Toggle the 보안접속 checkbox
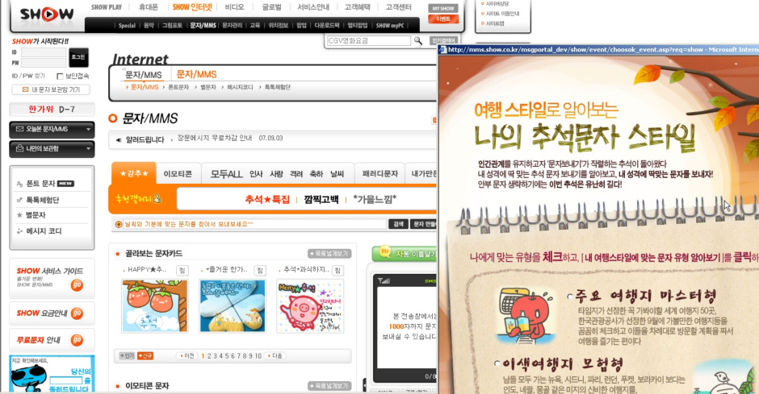 pos(60,76)
